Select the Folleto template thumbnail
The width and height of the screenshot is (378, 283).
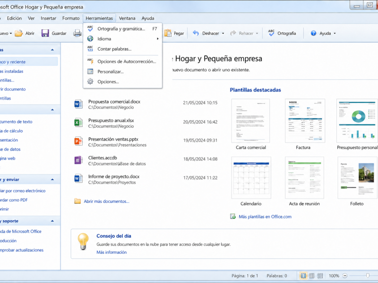[358, 178]
